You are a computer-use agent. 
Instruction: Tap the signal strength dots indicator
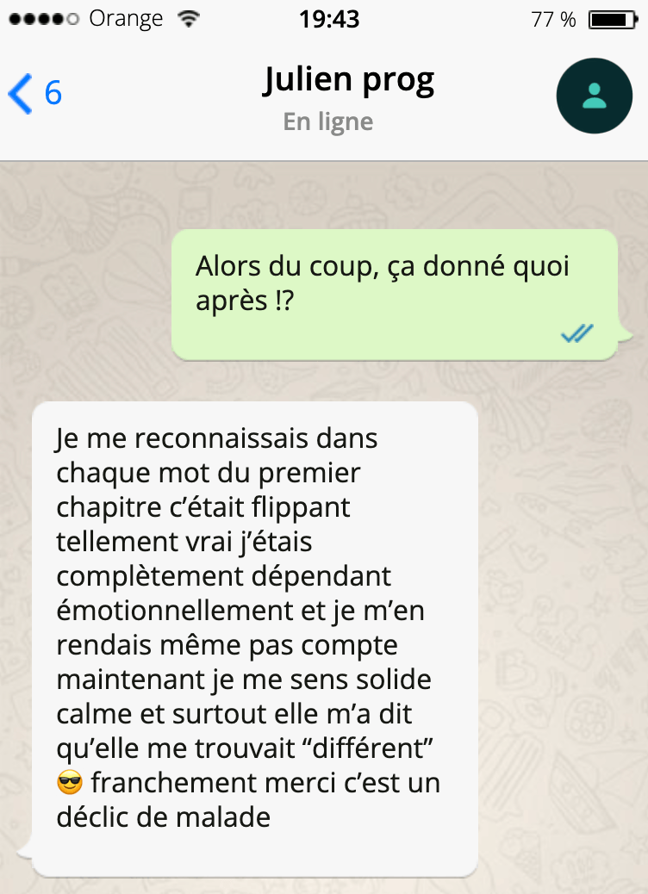tap(43, 20)
